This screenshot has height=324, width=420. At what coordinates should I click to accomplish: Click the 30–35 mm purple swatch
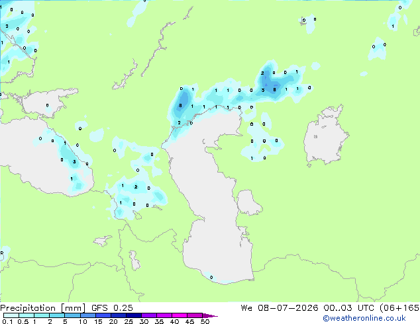tap(149, 315)
